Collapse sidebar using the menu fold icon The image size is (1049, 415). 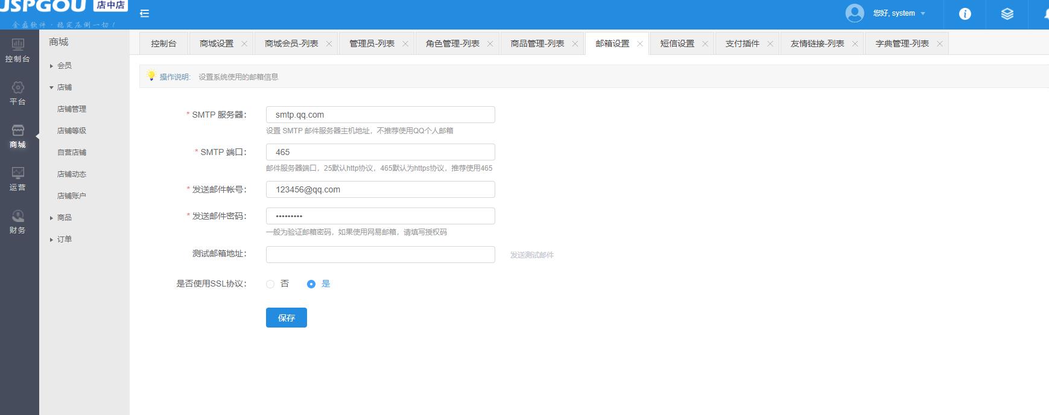tap(145, 13)
